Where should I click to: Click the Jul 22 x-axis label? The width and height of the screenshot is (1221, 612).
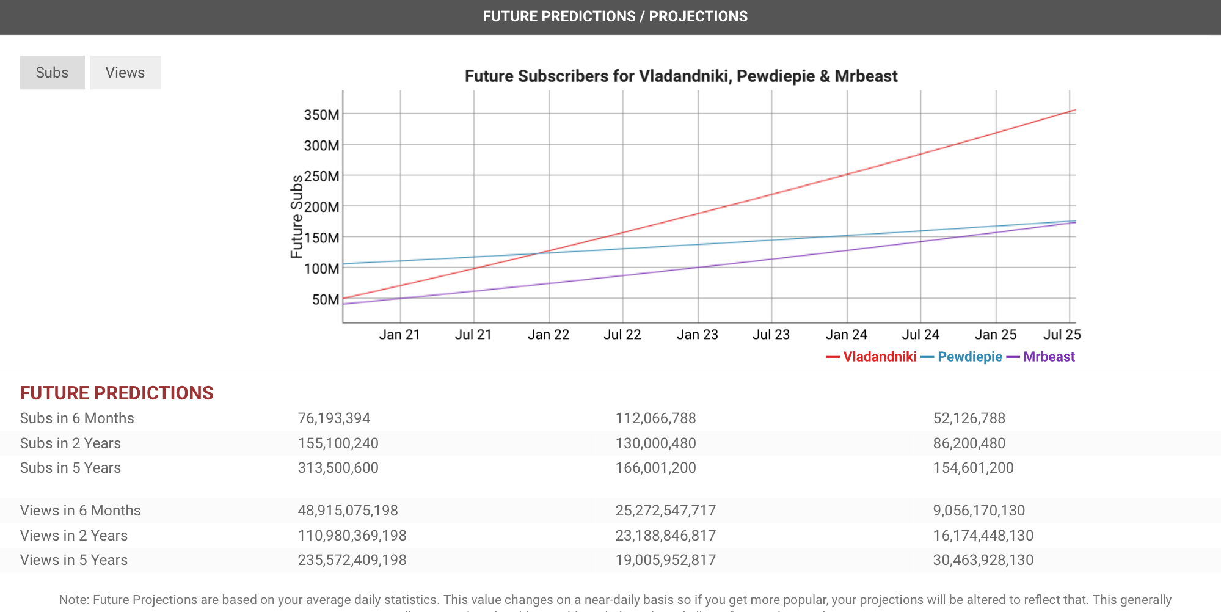[x=622, y=335]
